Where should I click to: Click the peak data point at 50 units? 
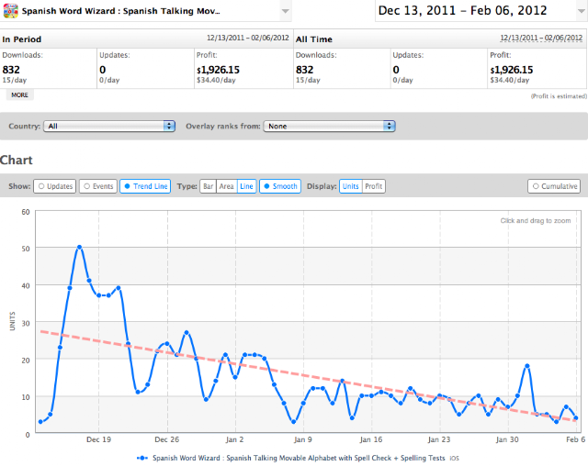coord(79,247)
